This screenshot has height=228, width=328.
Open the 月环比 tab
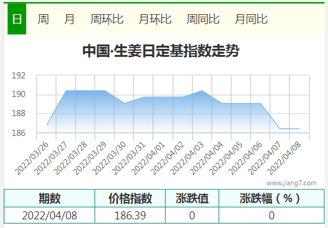tap(155, 19)
